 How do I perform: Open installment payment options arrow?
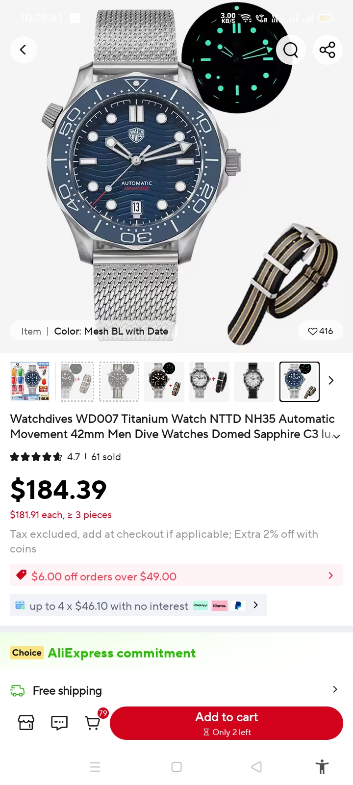[x=255, y=605]
